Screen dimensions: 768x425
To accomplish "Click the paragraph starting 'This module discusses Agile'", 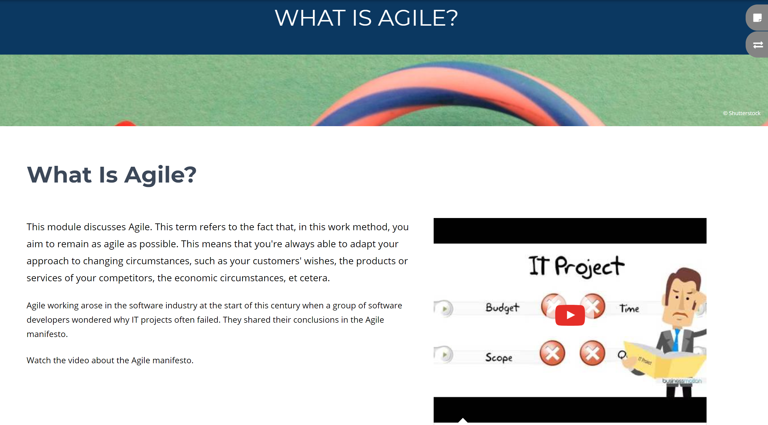I will coord(218,252).
